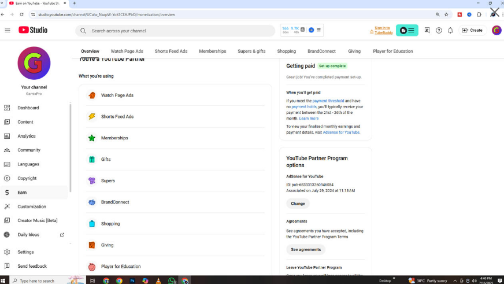Click the Create button
504x284 pixels.
click(x=472, y=30)
